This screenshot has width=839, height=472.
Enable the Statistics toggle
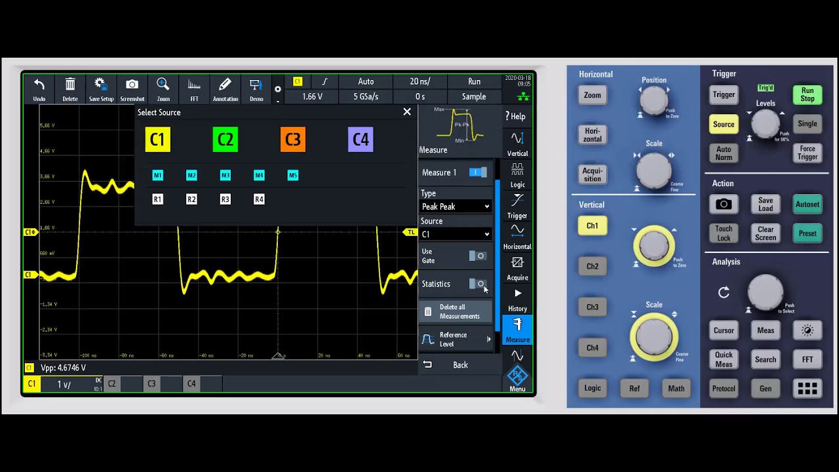pyautogui.click(x=478, y=284)
